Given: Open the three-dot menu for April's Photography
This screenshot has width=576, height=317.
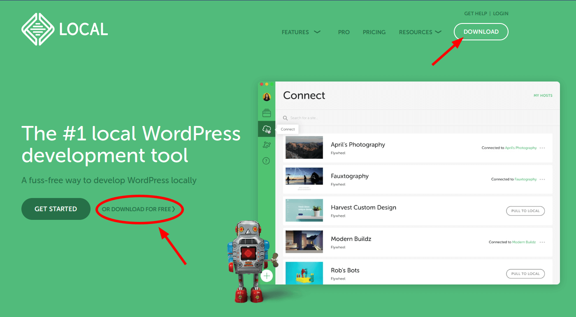Looking at the screenshot, I should click(542, 148).
